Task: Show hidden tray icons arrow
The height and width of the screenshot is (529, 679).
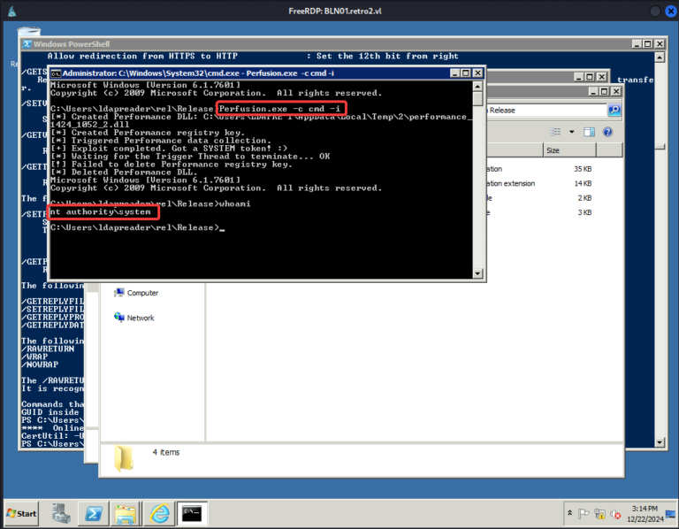Action: coord(570,513)
